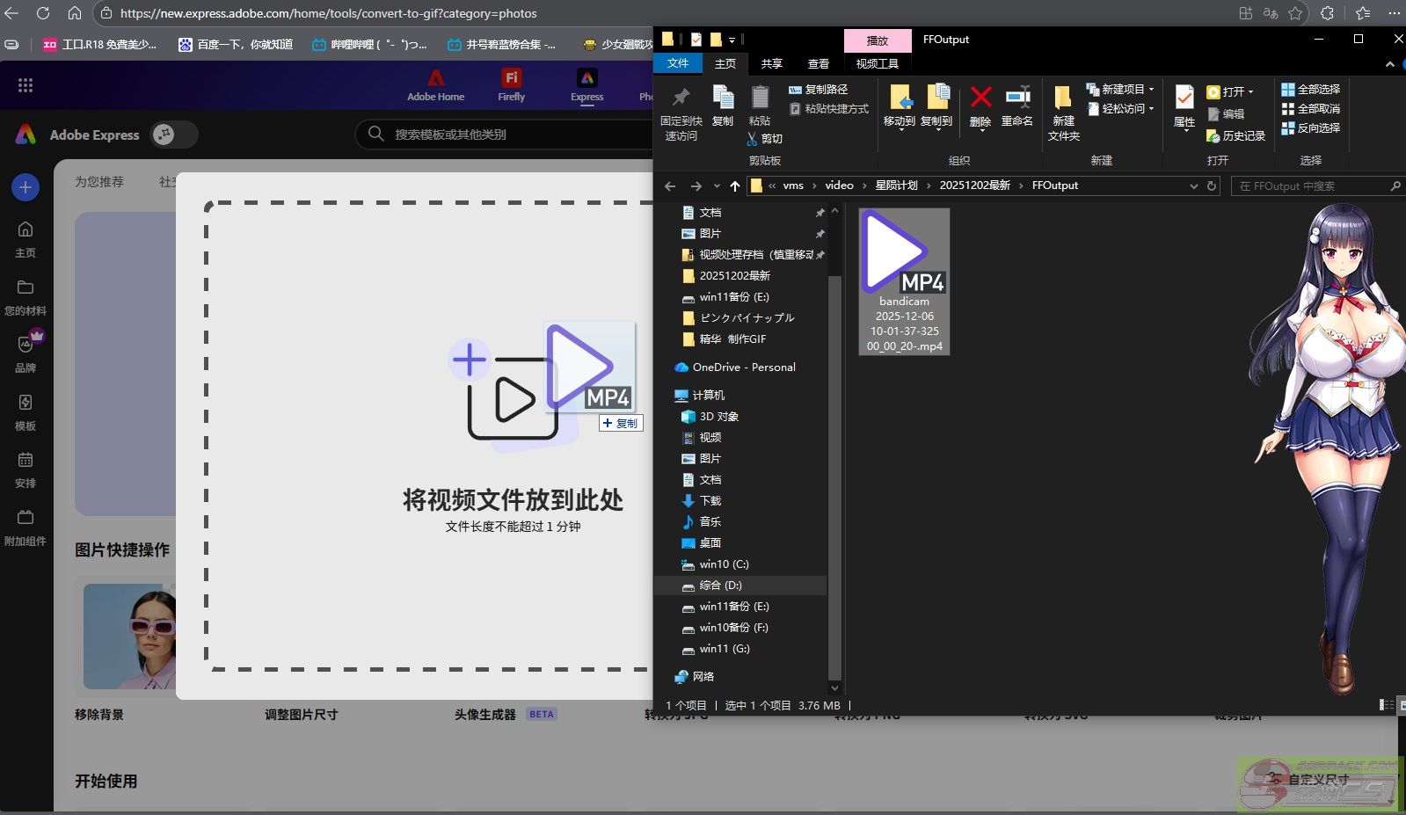The height and width of the screenshot is (815, 1406).
Task: Switch to the View ribbon tab
Action: point(818,63)
